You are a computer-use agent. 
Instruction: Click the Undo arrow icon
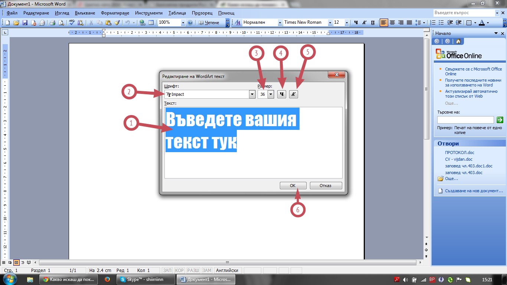click(x=127, y=23)
